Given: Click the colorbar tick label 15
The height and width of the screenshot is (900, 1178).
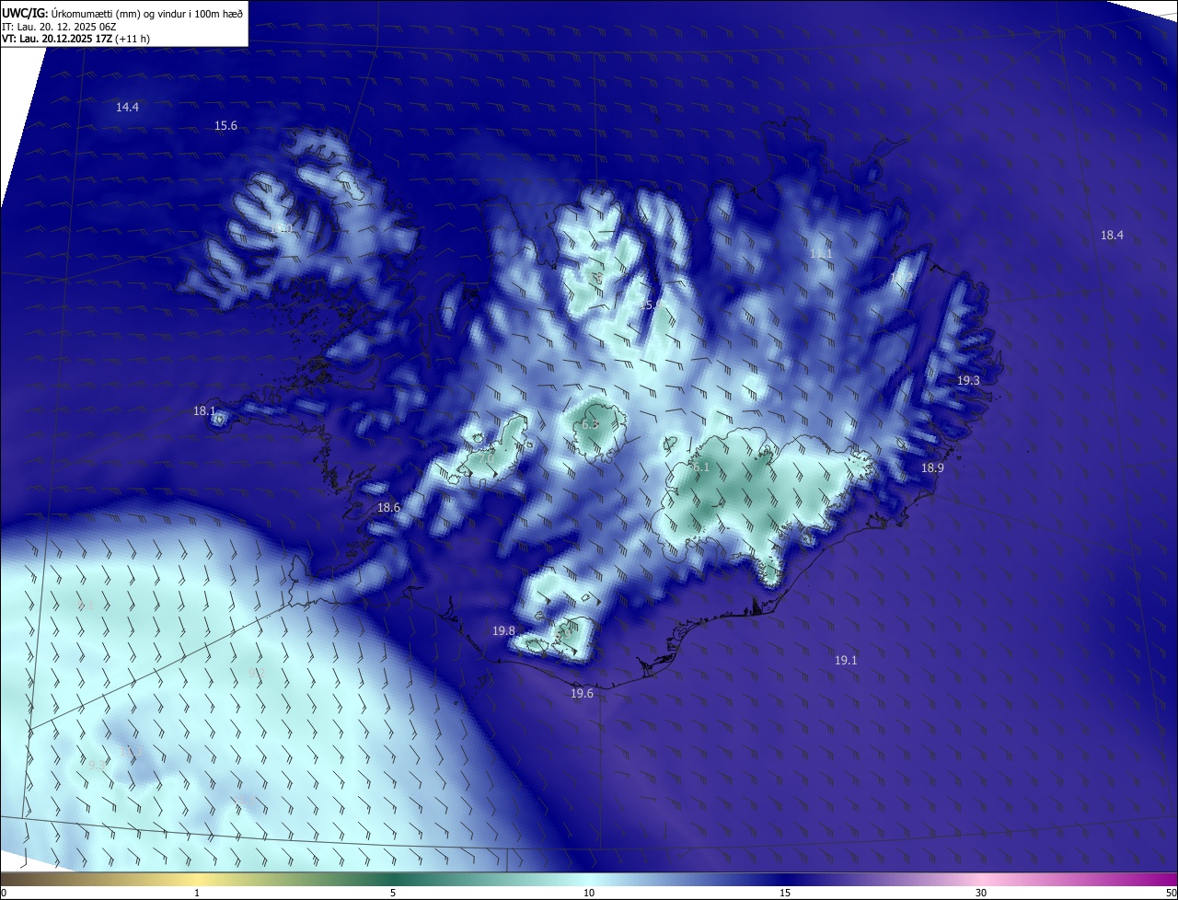Looking at the screenshot, I should pos(785,894).
